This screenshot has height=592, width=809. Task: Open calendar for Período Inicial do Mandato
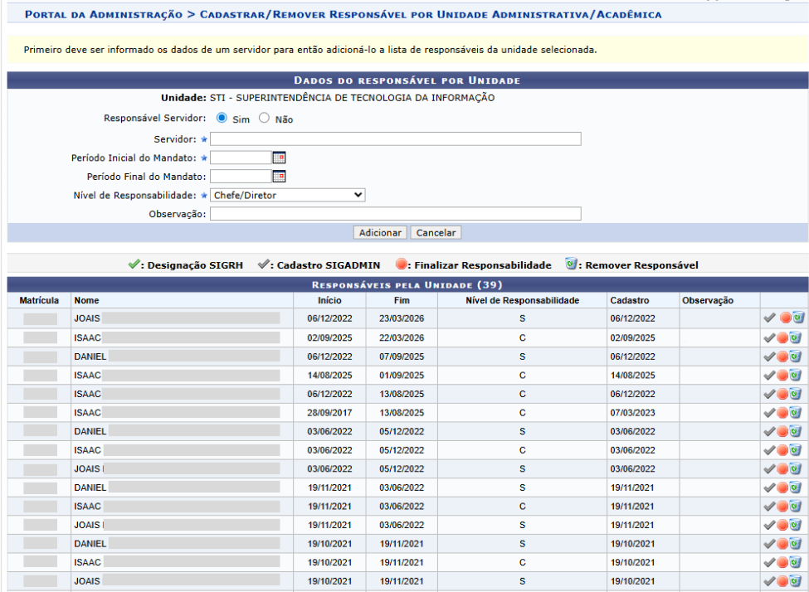tap(279, 158)
